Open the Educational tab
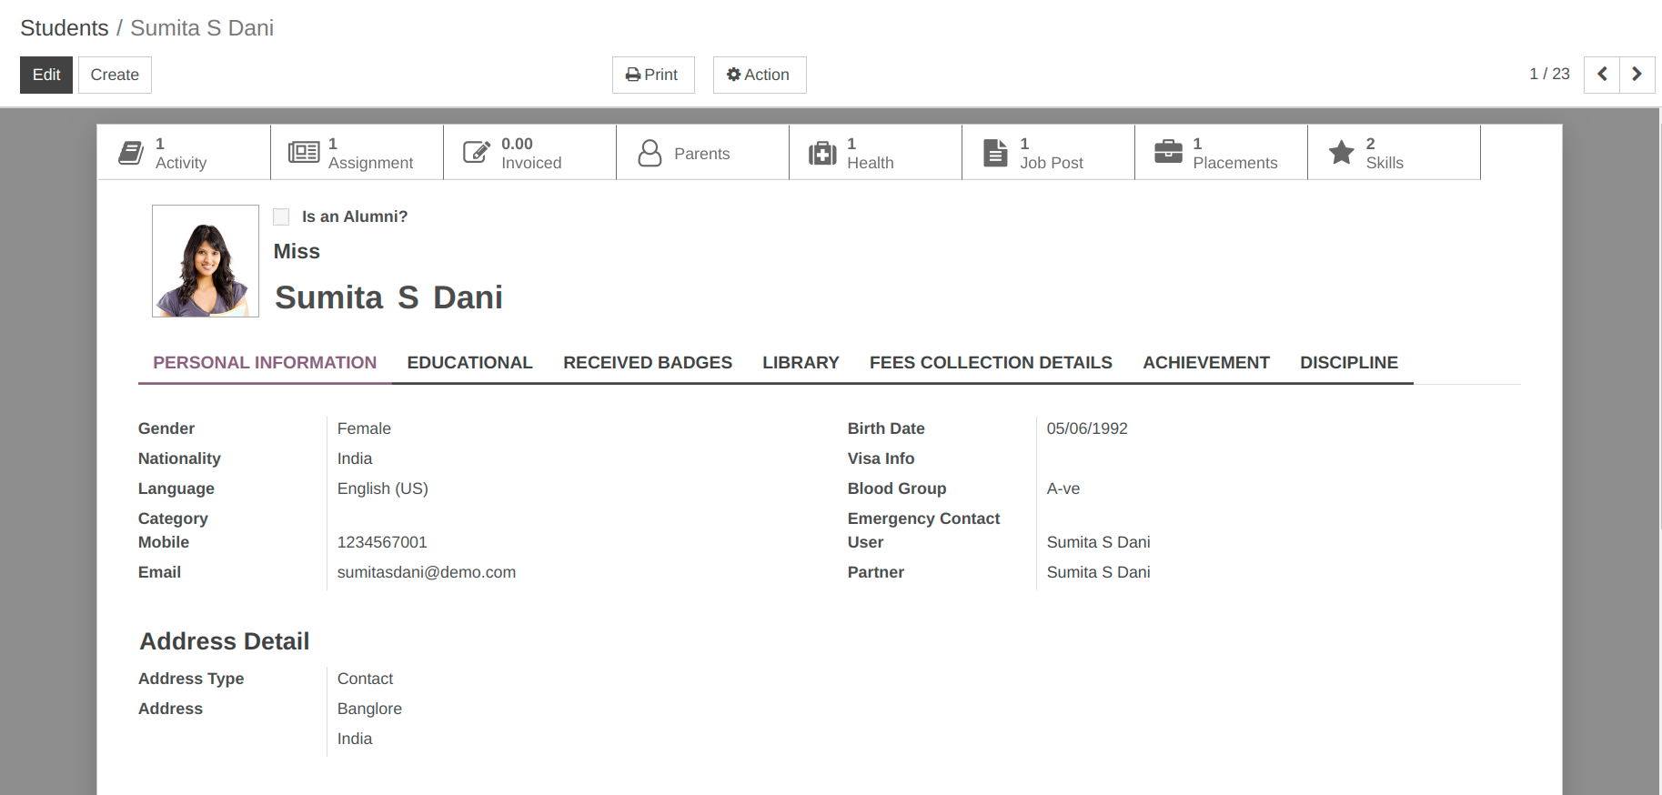This screenshot has height=795, width=1662. pyautogui.click(x=469, y=363)
